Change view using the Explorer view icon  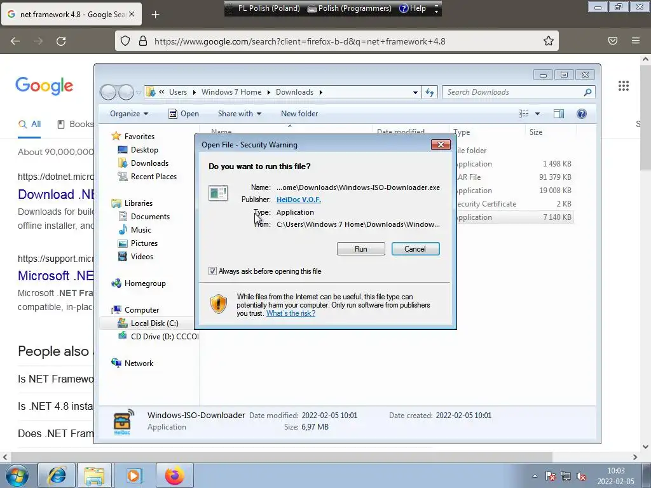pyautogui.click(x=524, y=114)
